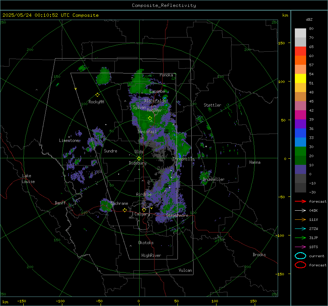The width and height of the screenshot is (328, 306).
Task: Click the Okotoks town label
Action: coord(146,243)
